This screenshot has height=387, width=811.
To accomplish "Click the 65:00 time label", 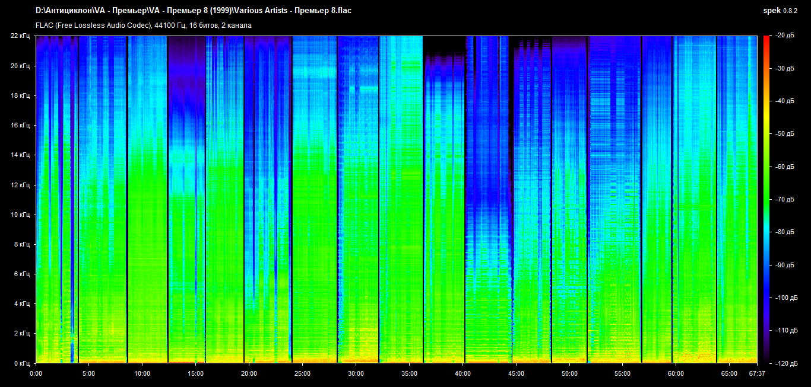I will pyautogui.click(x=730, y=373).
